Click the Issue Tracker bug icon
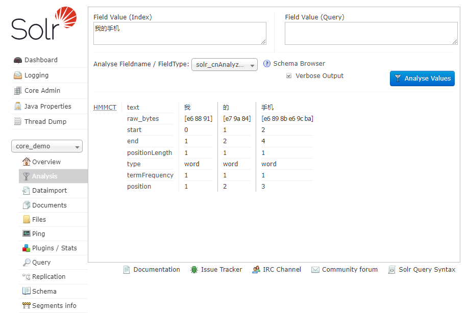Screen dimensions: 468x313 click(194, 270)
